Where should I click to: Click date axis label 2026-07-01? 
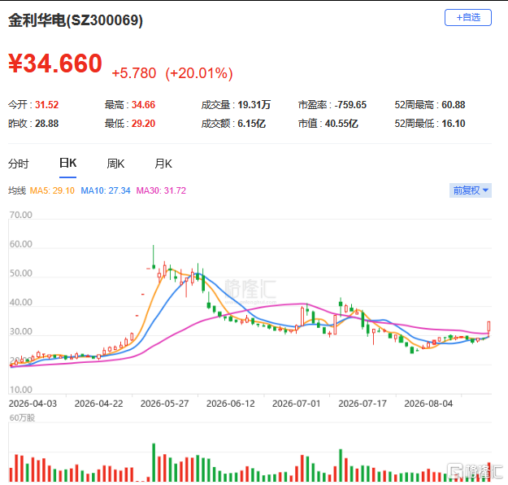297,404
